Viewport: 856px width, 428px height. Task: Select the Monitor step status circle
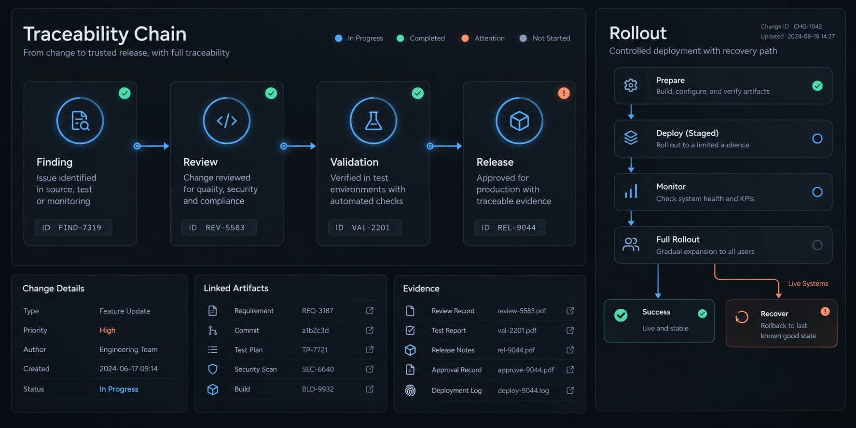pos(817,192)
